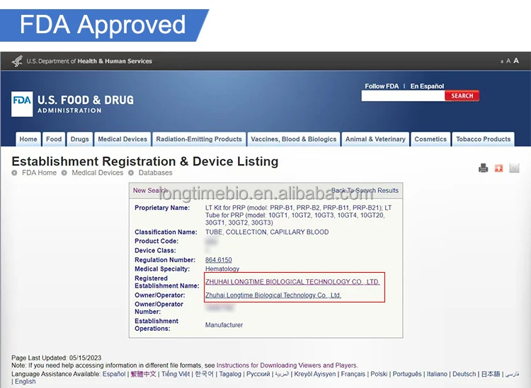Email this page via envelope icon
Image resolution: width=531 pixels, height=388 pixels.
tap(514, 167)
